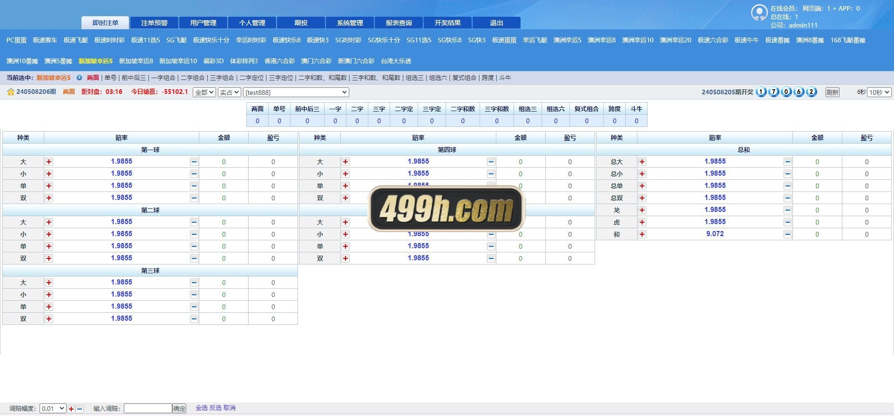Decrease odds for 总双 row
The height and width of the screenshot is (416, 894).
pos(787,198)
